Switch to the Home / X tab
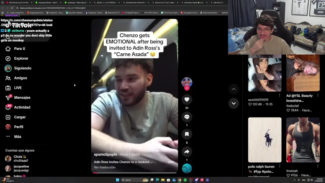 [218, 3]
